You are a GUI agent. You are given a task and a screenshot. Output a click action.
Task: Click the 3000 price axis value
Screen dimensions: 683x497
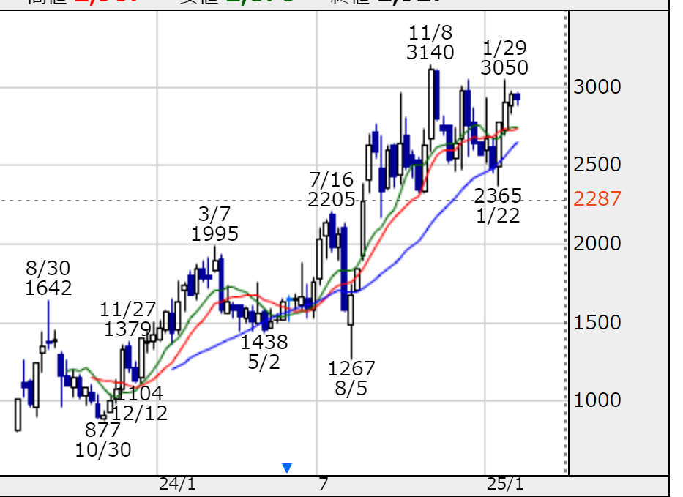[x=597, y=86]
